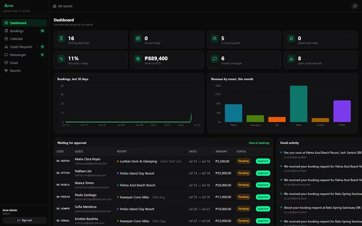
Task: Click booking code BK-ZPTFKO
Action: click(x=63, y=173)
